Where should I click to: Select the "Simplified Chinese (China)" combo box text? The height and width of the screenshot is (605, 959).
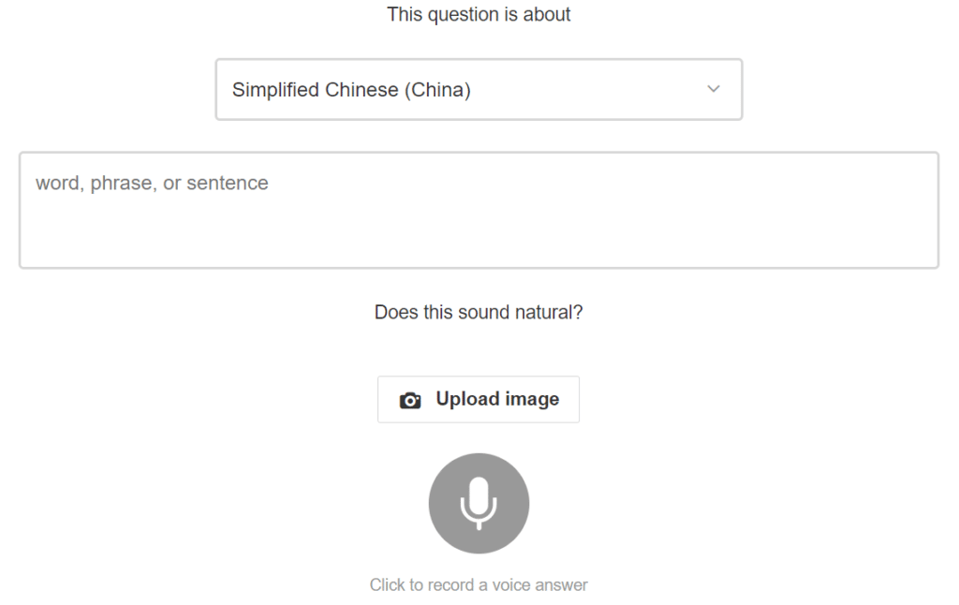pos(351,90)
